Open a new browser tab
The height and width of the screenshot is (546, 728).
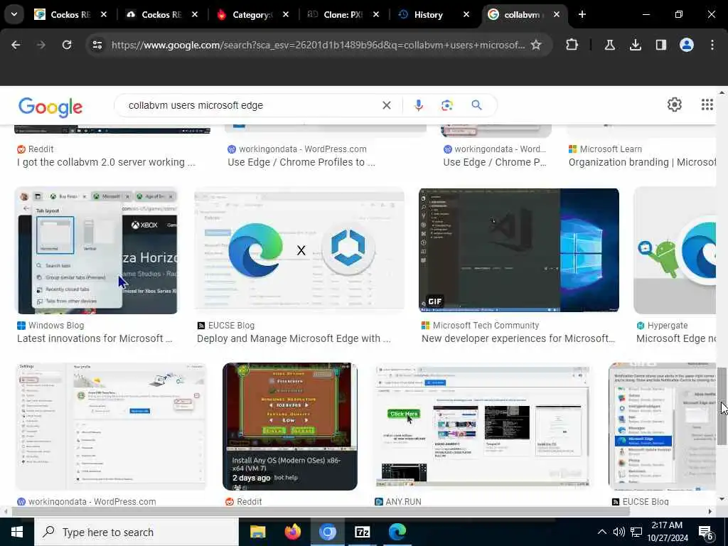[x=582, y=14]
